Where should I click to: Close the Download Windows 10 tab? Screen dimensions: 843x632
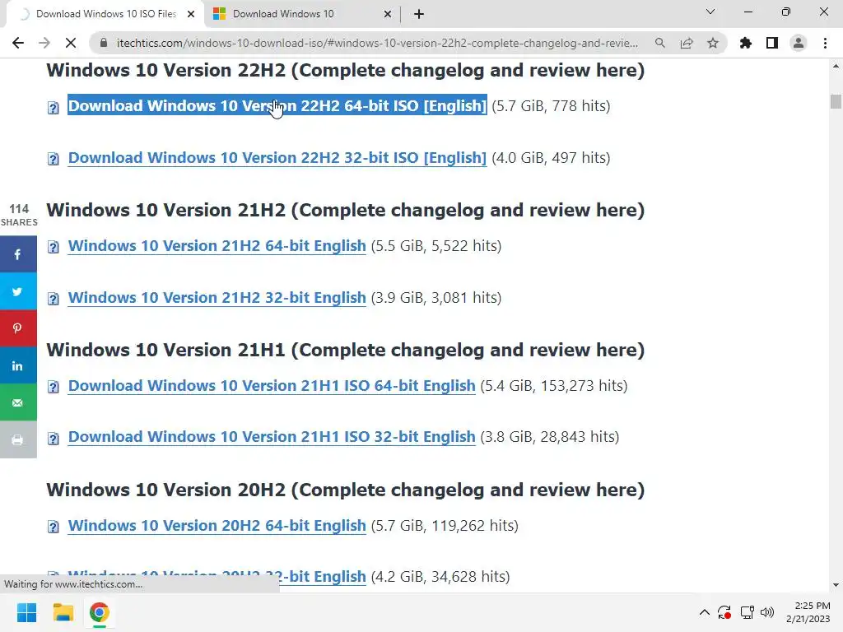point(388,14)
